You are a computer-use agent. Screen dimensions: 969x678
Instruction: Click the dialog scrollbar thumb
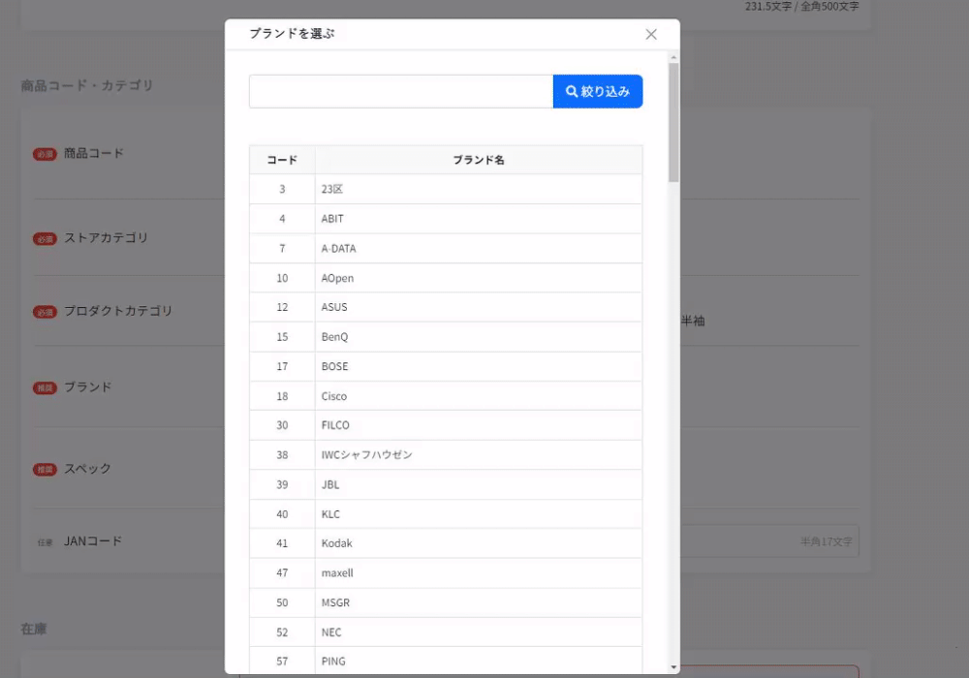point(673,122)
